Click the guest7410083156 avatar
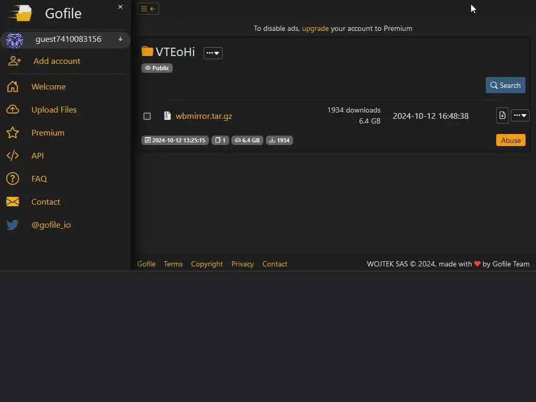 click(14, 40)
